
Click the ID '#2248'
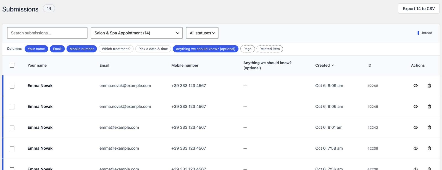point(373,86)
